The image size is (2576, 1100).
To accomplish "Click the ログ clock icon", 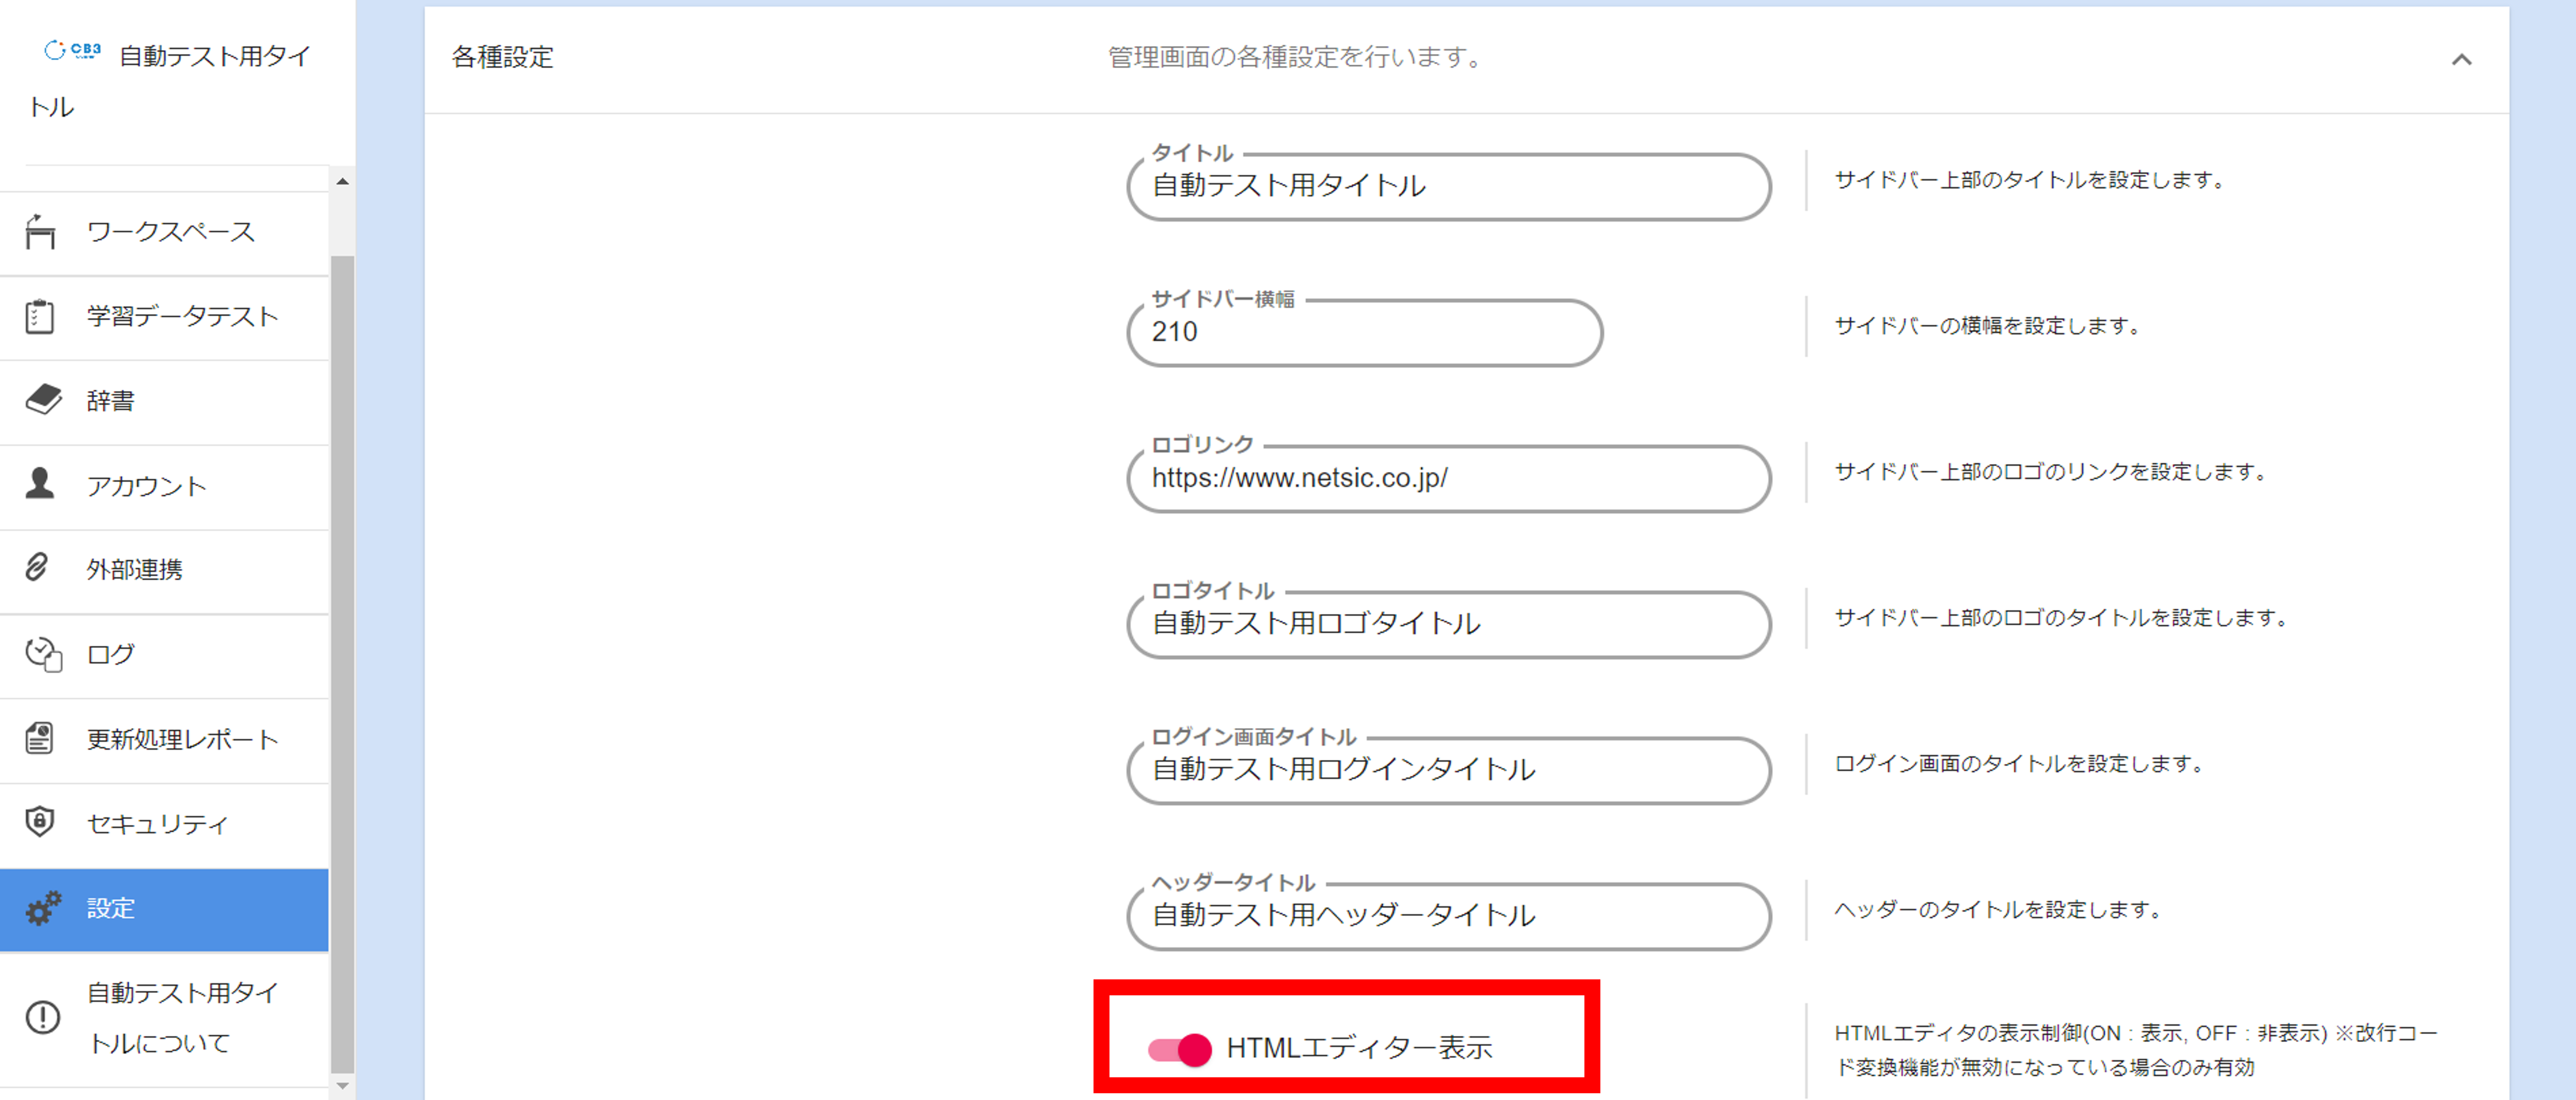I will (x=43, y=654).
